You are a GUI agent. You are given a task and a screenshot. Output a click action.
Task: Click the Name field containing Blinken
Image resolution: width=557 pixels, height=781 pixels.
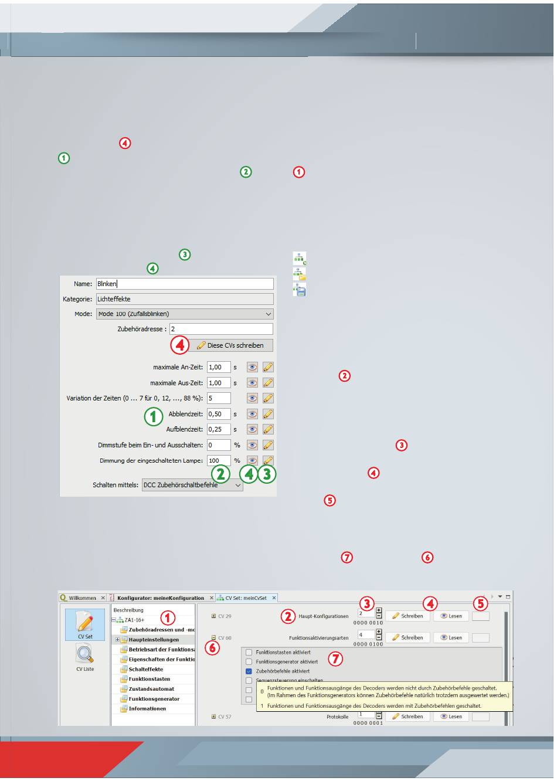coord(185,284)
